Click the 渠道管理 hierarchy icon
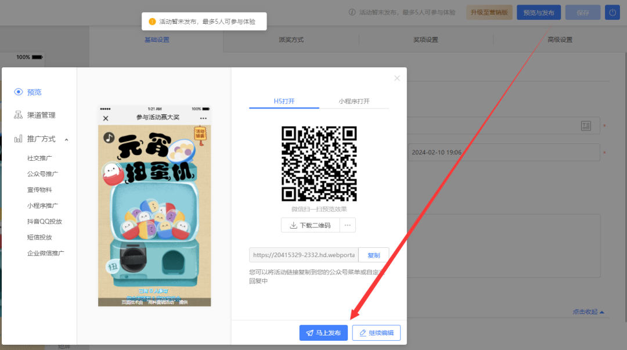This screenshot has height=350, width=627. tap(18, 115)
